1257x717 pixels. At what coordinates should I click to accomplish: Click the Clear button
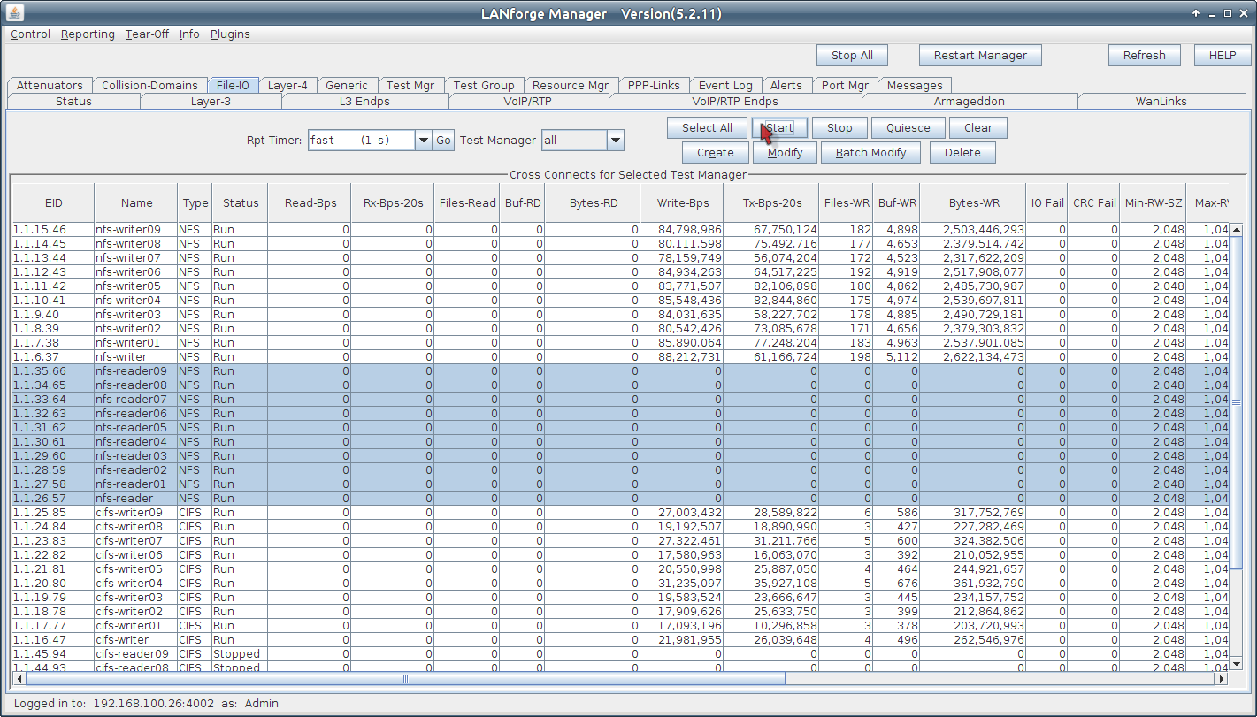pos(977,127)
